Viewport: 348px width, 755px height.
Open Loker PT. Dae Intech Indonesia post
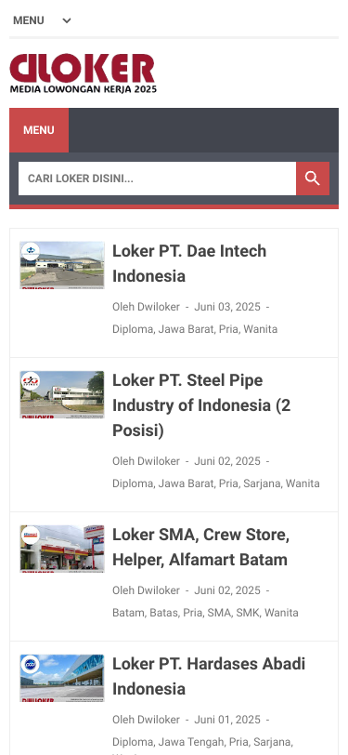[189, 263]
